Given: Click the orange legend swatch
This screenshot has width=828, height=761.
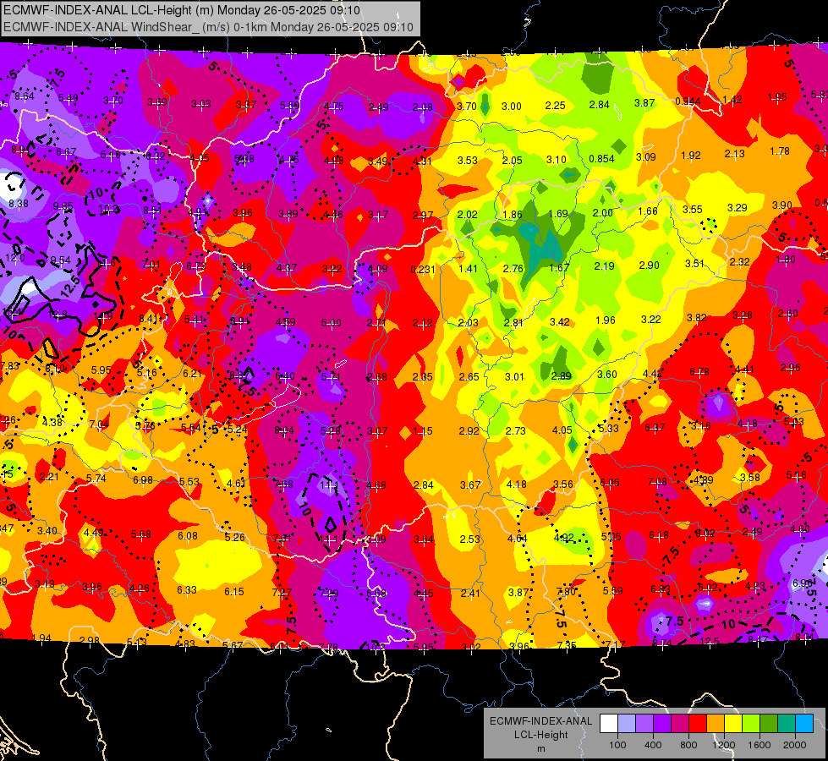Looking at the screenshot, I should pos(716,724).
